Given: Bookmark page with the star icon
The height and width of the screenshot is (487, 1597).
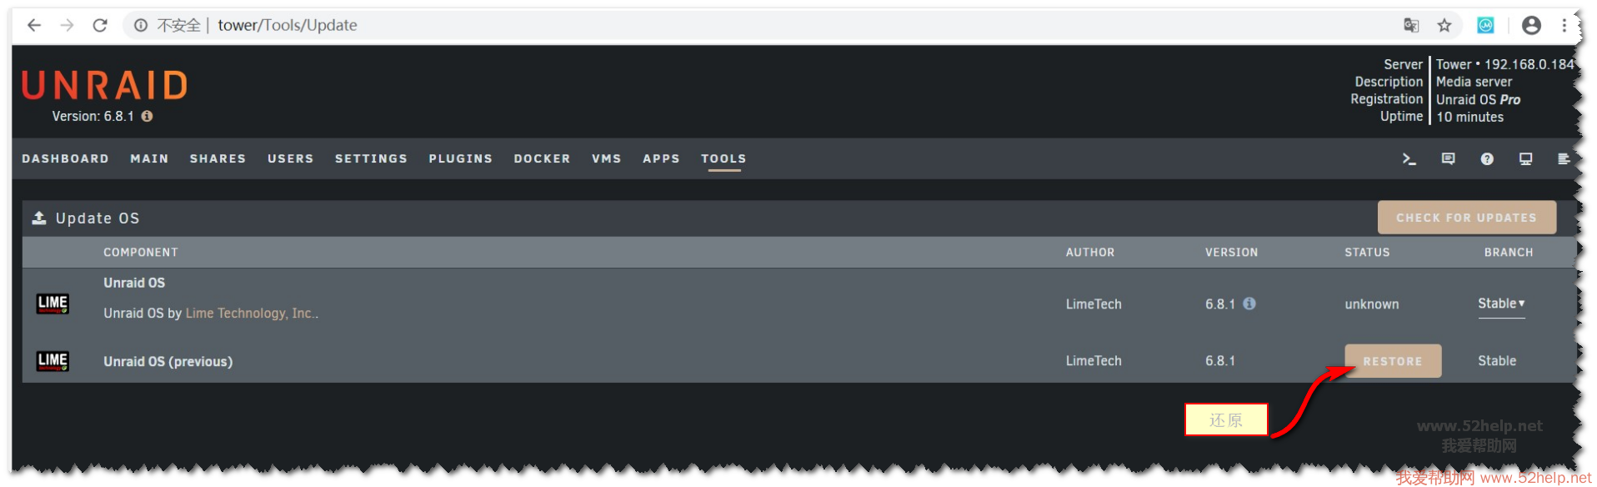Looking at the screenshot, I should pos(1444,26).
